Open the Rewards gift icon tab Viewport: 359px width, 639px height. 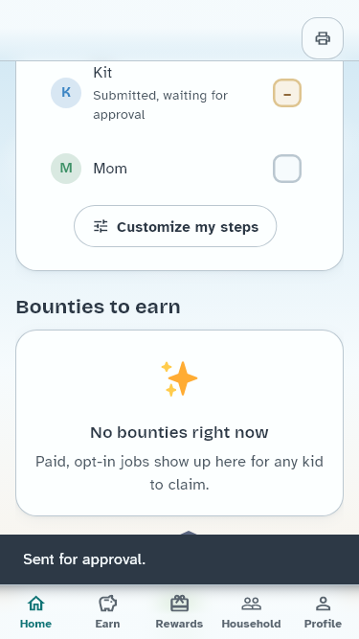179,611
